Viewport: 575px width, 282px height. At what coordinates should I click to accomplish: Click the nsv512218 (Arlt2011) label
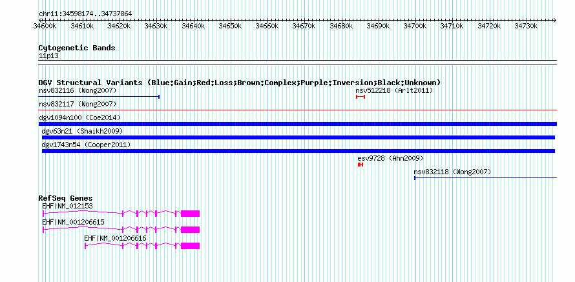point(394,90)
